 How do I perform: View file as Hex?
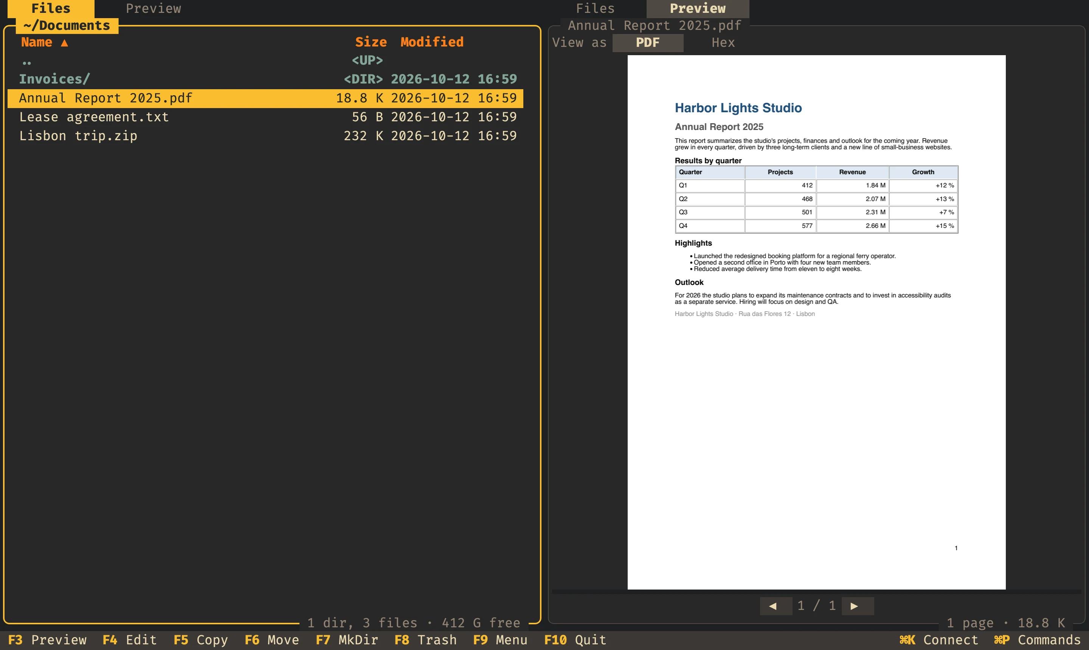click(x=723, y=43)
